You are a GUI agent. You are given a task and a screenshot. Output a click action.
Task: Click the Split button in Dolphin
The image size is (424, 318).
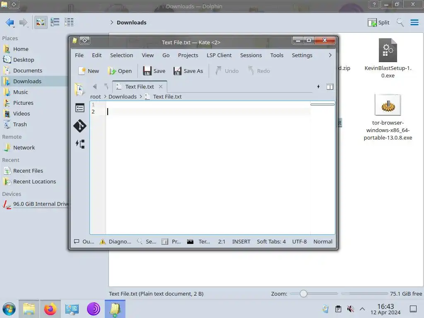378,22
